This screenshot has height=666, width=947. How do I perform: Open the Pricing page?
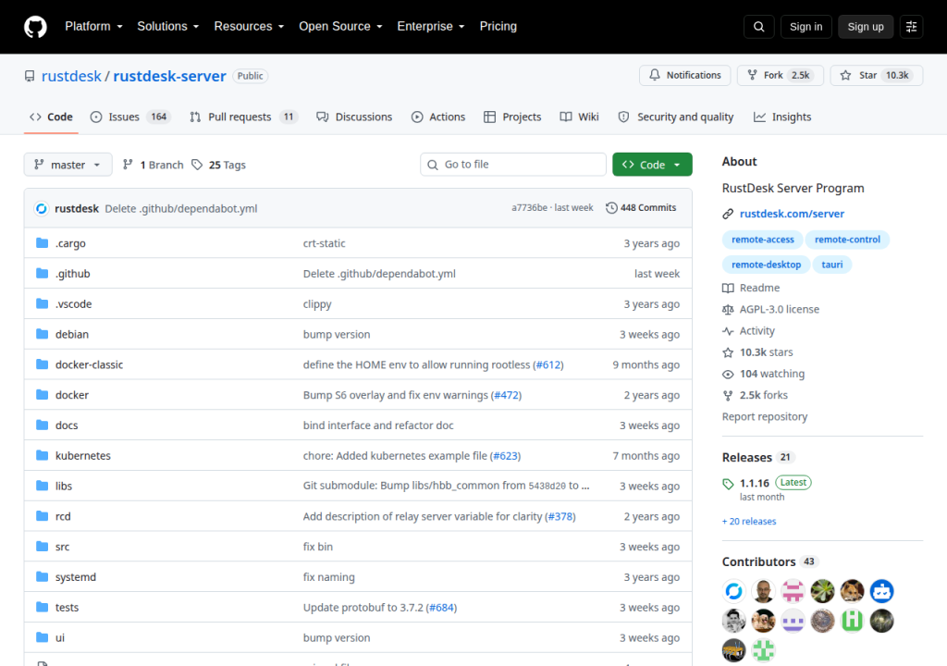498,27
